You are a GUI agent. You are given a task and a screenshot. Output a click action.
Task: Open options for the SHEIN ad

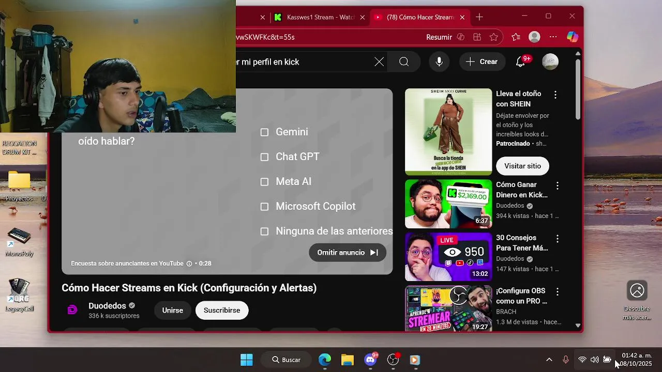click(555, 95)
